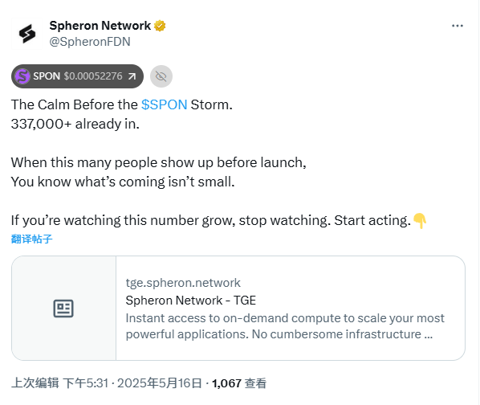This screenshot has width=480, height=405.
Task: Toggle the crossed-eye hide price button
Action: 161,76
